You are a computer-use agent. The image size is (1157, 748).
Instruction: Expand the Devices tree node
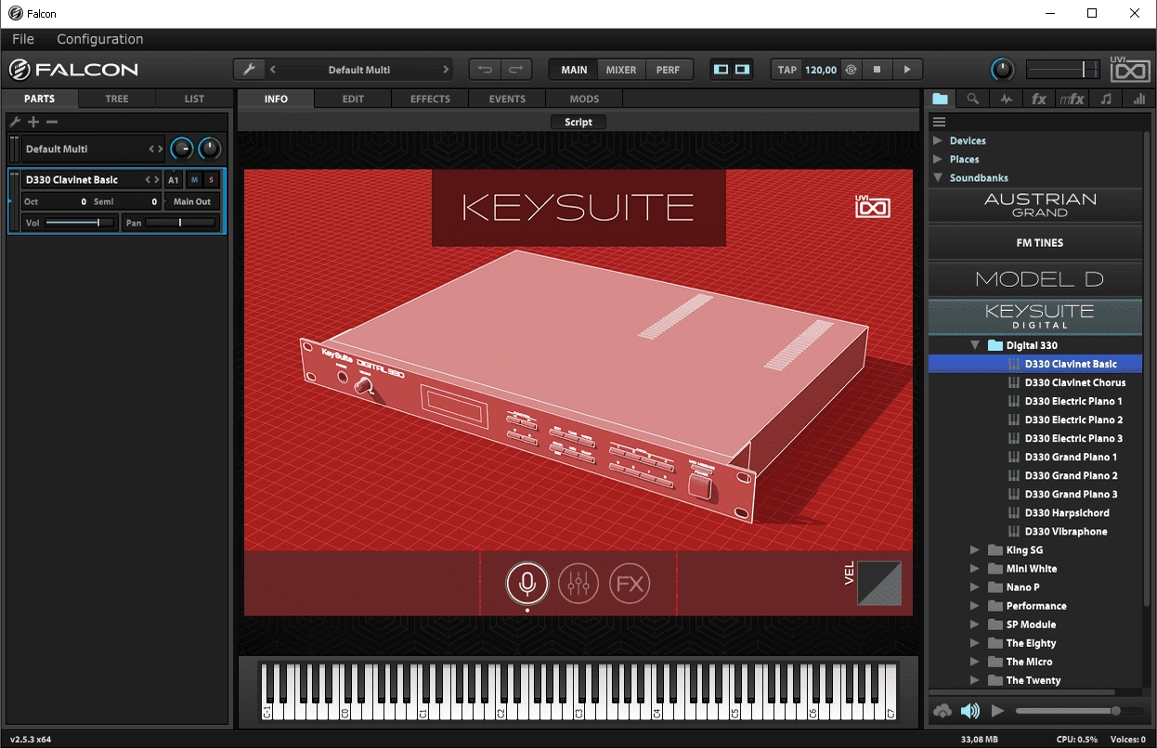click(x=938, y=141)
